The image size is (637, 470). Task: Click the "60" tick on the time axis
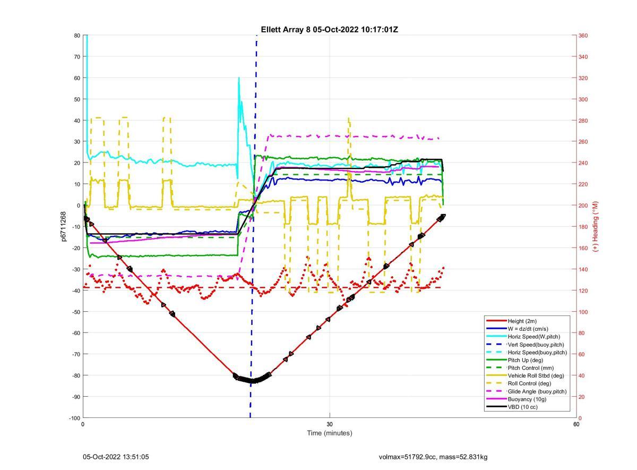click(576, 424)
